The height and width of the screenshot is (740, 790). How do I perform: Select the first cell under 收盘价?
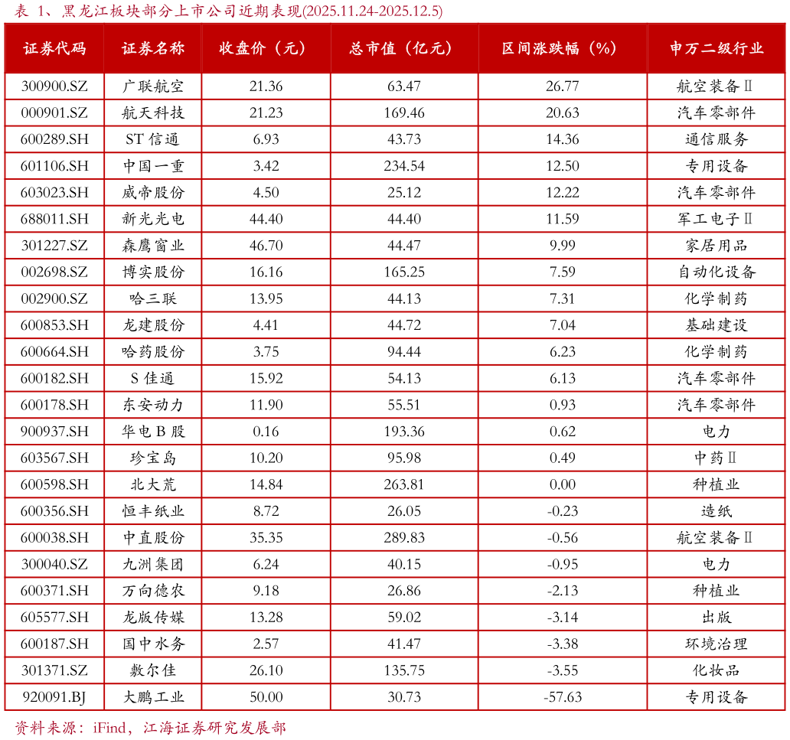pyautogui.click(x=264, y=86)
